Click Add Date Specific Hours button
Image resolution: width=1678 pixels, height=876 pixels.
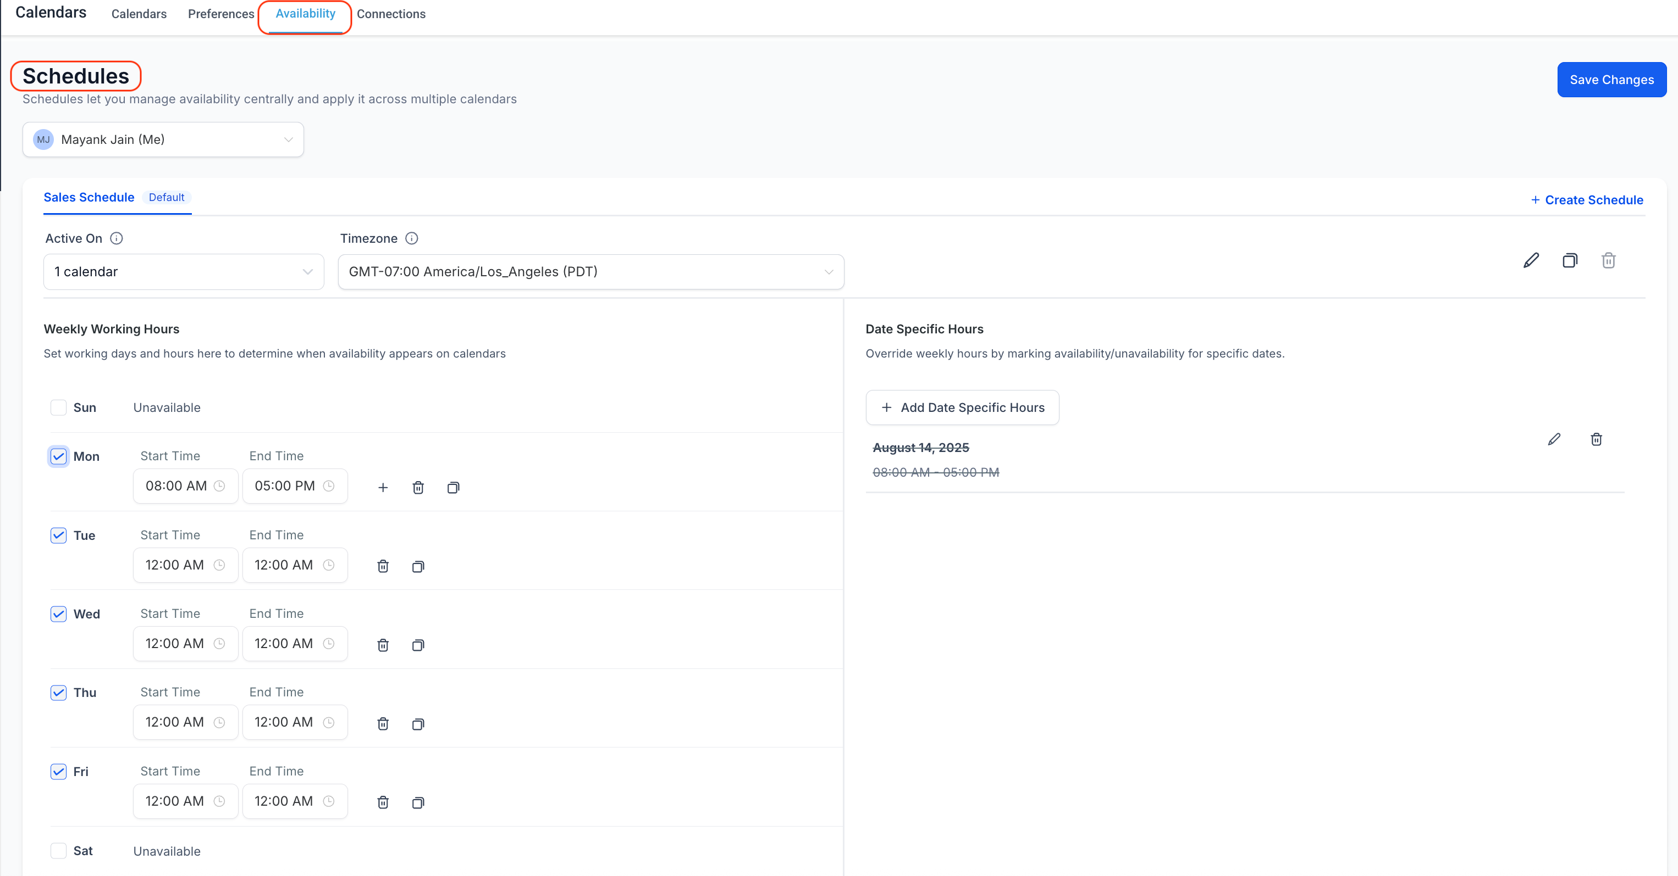(962, 408)
